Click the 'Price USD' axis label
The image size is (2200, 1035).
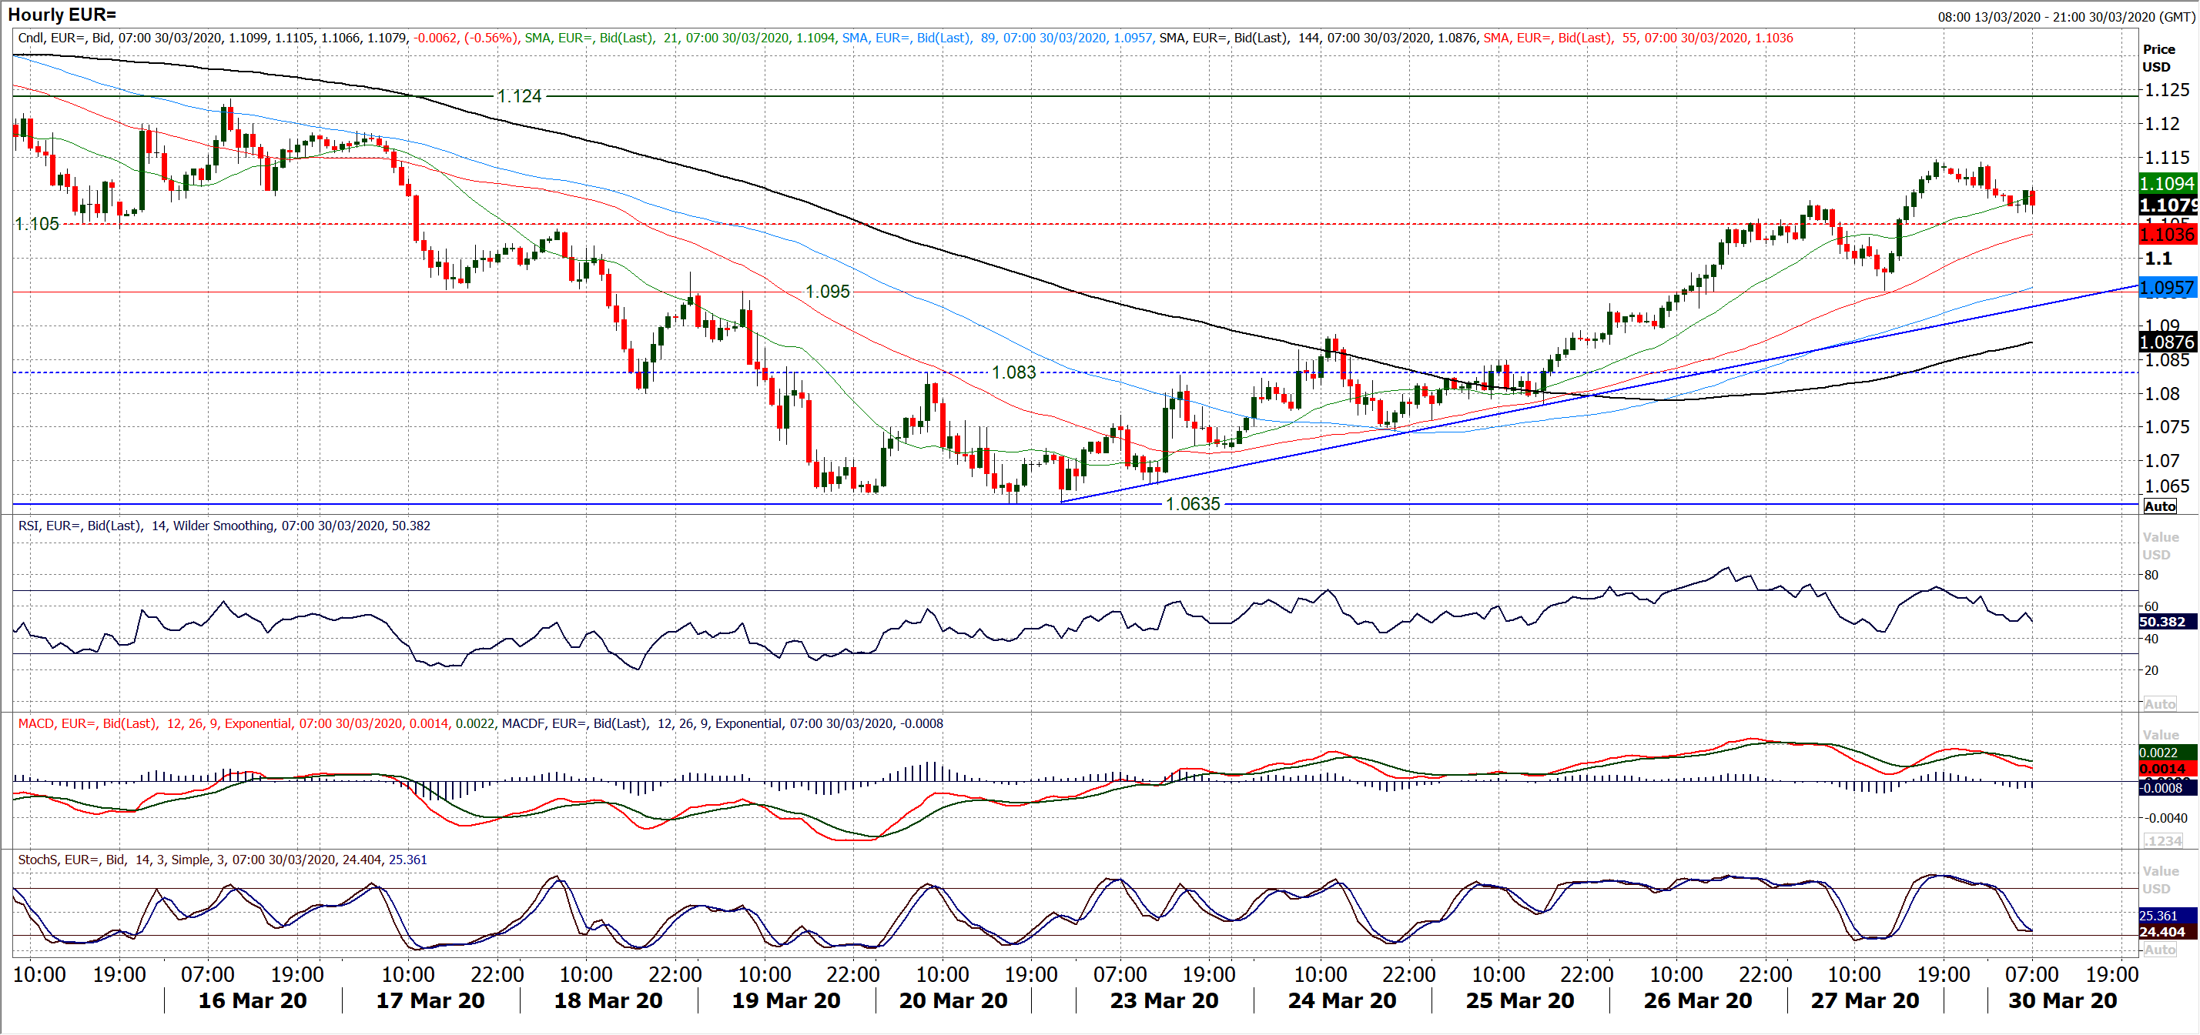[2158, 58]
